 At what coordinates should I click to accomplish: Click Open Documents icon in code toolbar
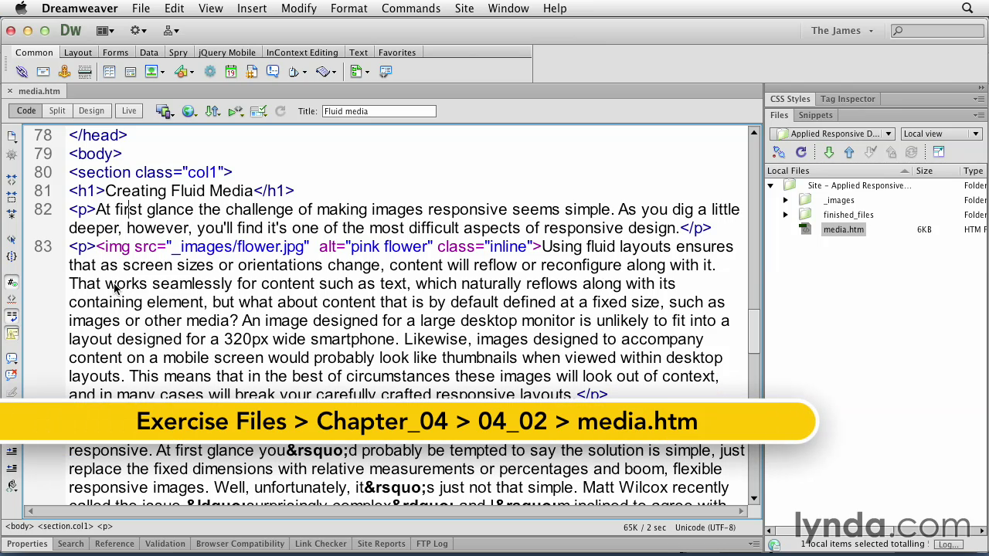click(x=12, y=137)
